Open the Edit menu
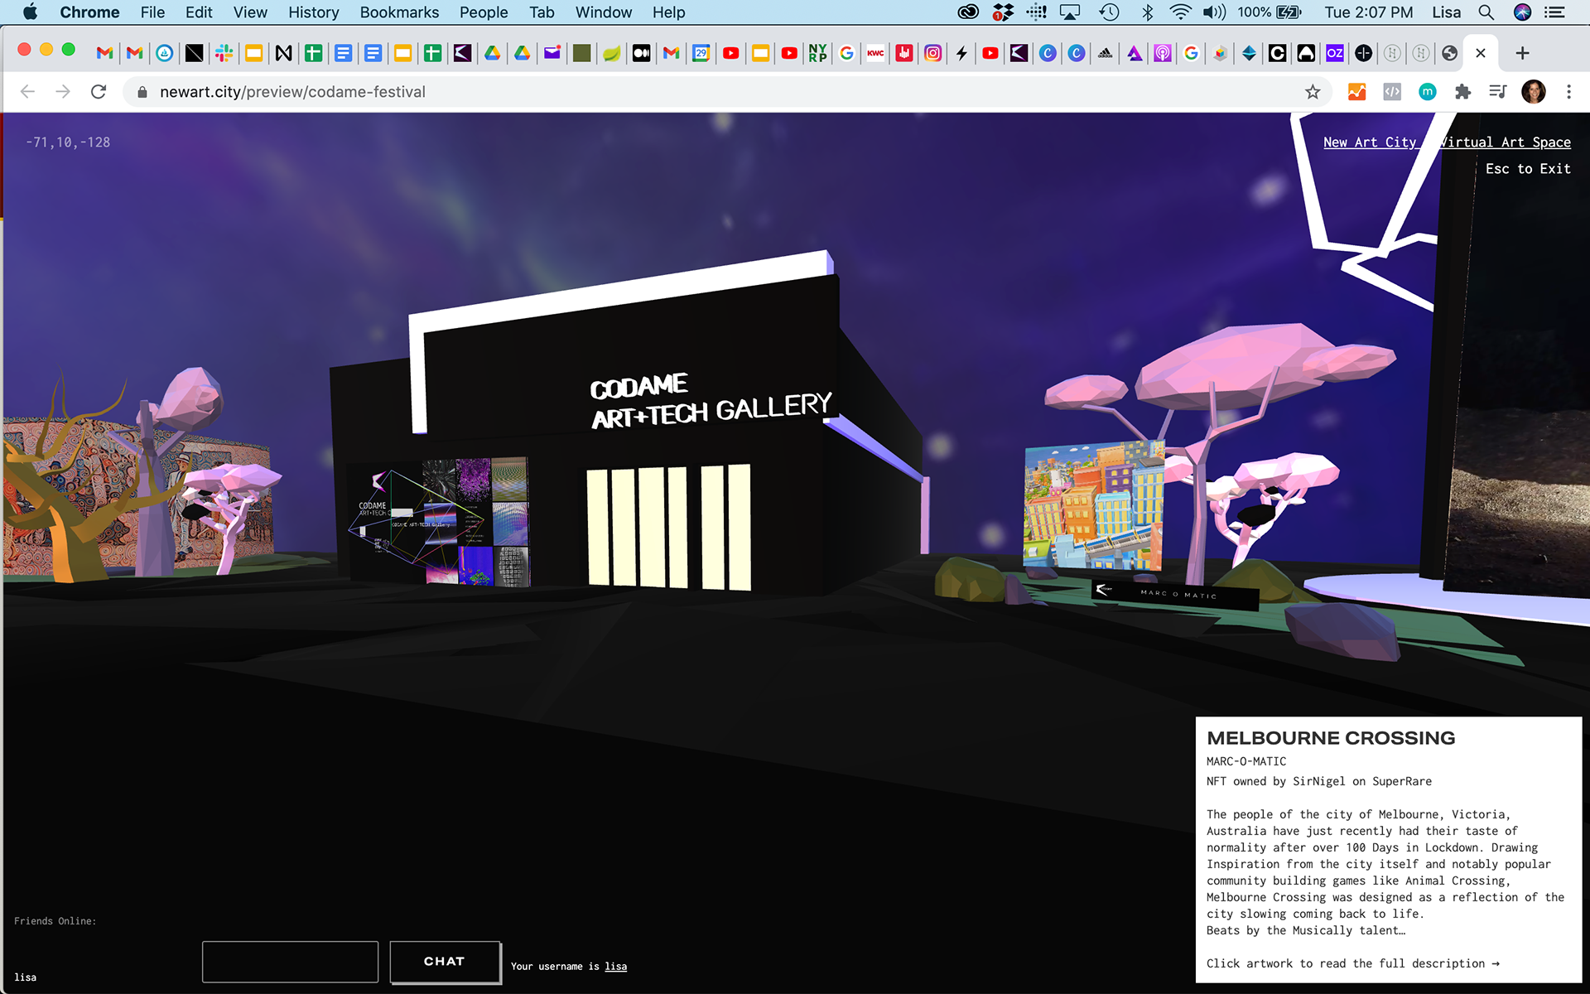 [199, 12]
